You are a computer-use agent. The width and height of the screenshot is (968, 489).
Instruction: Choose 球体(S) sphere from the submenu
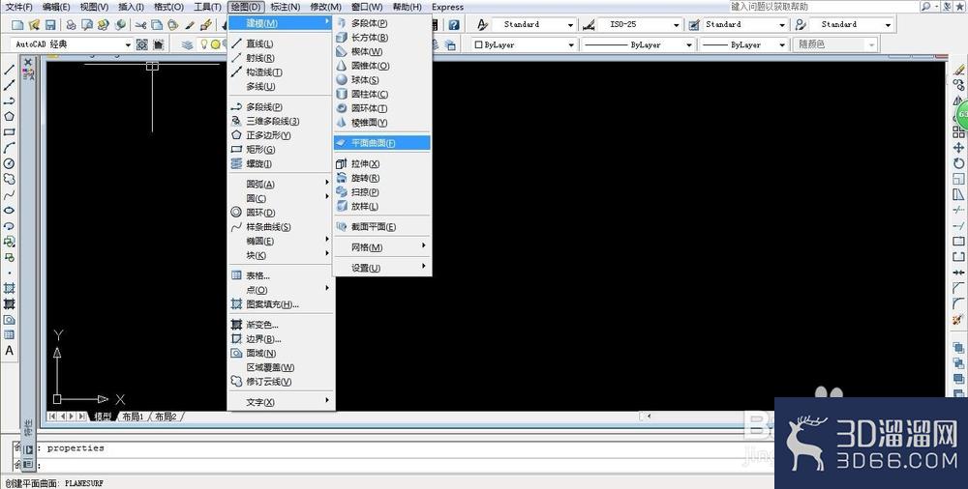pos(381,80)
